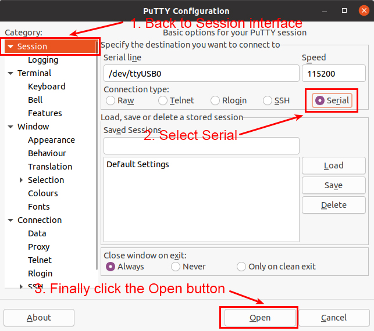The width and height of the screenshot is (374, 331).
Task: Set close window on exit to Always
Action: [124, 267]
